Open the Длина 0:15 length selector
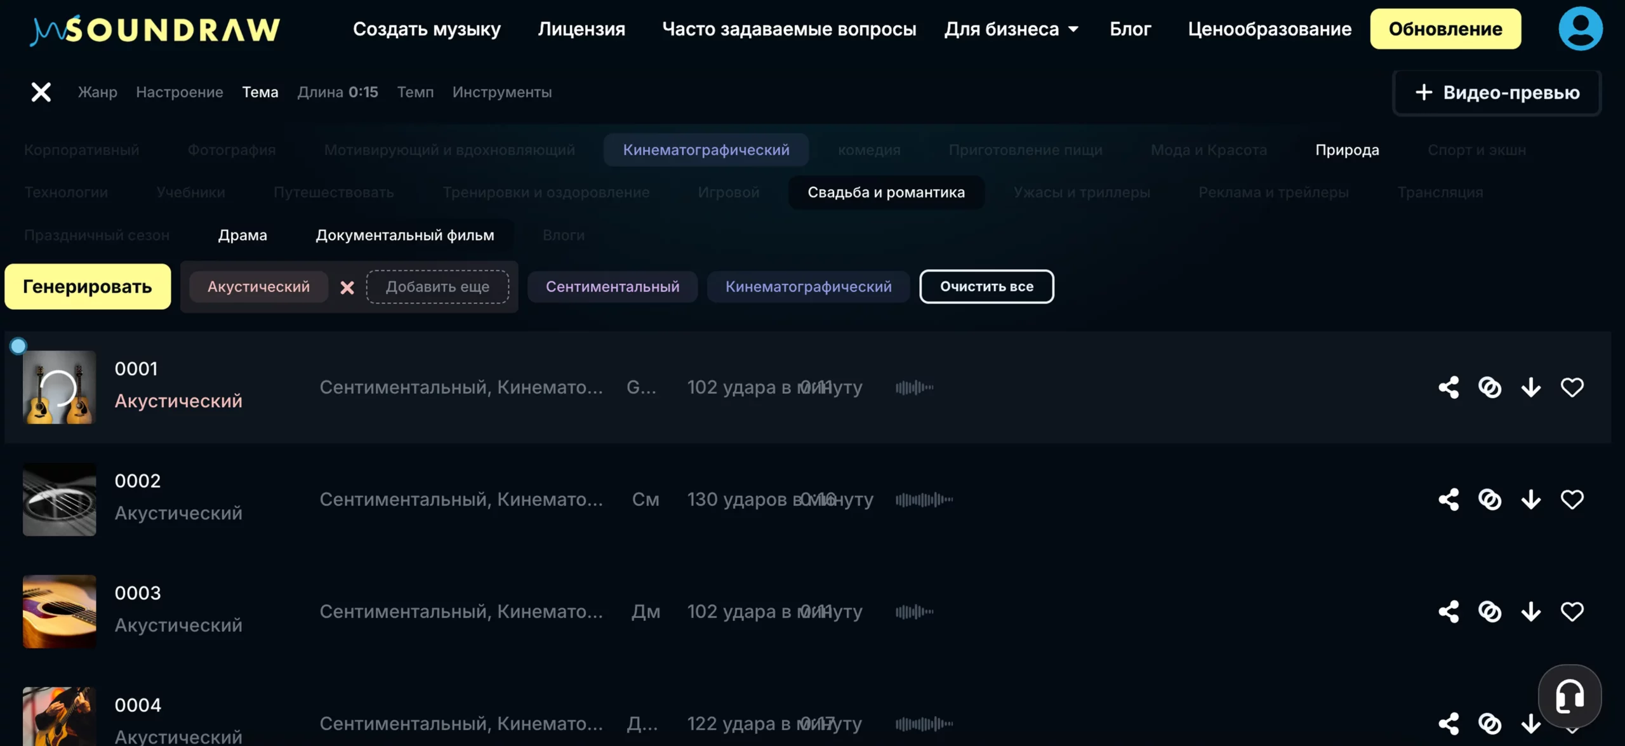Screen dimensions: 1625x746 pyautogui.click(x=338, y=92)
